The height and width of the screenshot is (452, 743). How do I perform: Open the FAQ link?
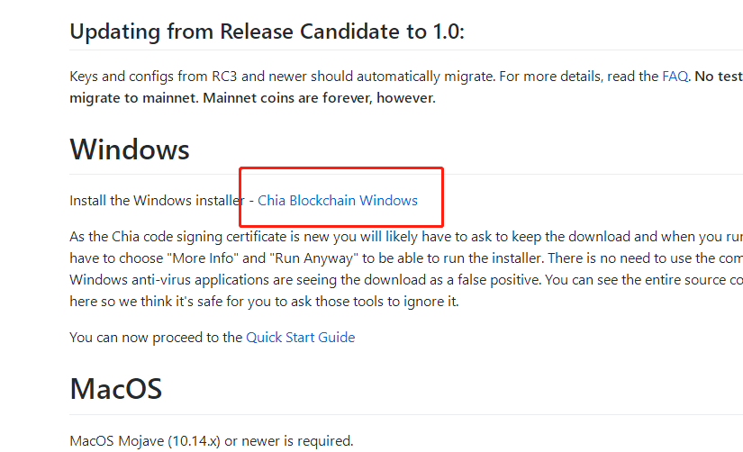coord(675,77)
